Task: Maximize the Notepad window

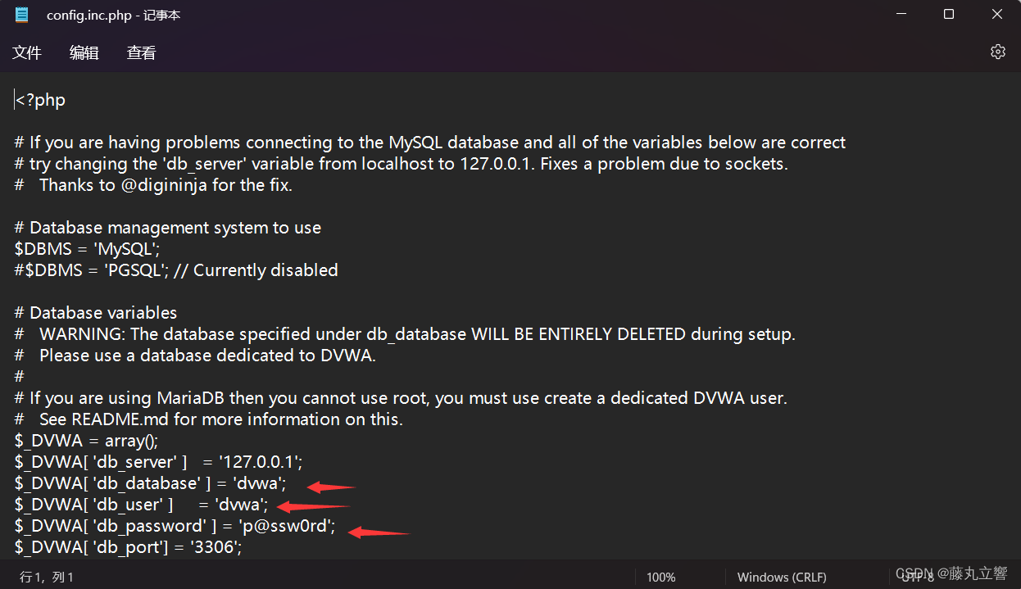Action: (x=948, y=14)
